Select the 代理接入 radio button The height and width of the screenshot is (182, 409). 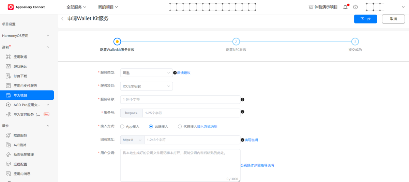[x=180, y=127]
